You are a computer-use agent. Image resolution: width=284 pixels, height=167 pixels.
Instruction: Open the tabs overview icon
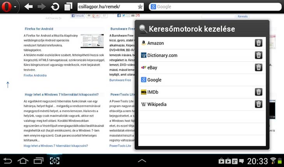68,7
